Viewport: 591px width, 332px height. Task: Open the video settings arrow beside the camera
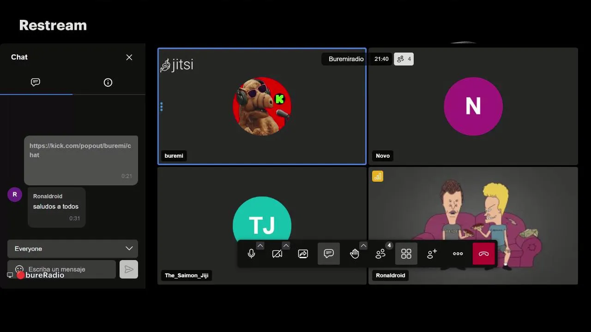(286, 246)
